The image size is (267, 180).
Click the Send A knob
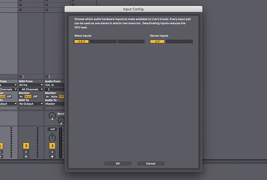pos(52,116)
